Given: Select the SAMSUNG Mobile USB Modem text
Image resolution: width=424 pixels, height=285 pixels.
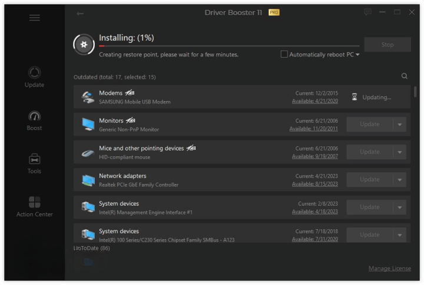Looking at the screenshot, I should pyautogui.click(x=135, y=102).
